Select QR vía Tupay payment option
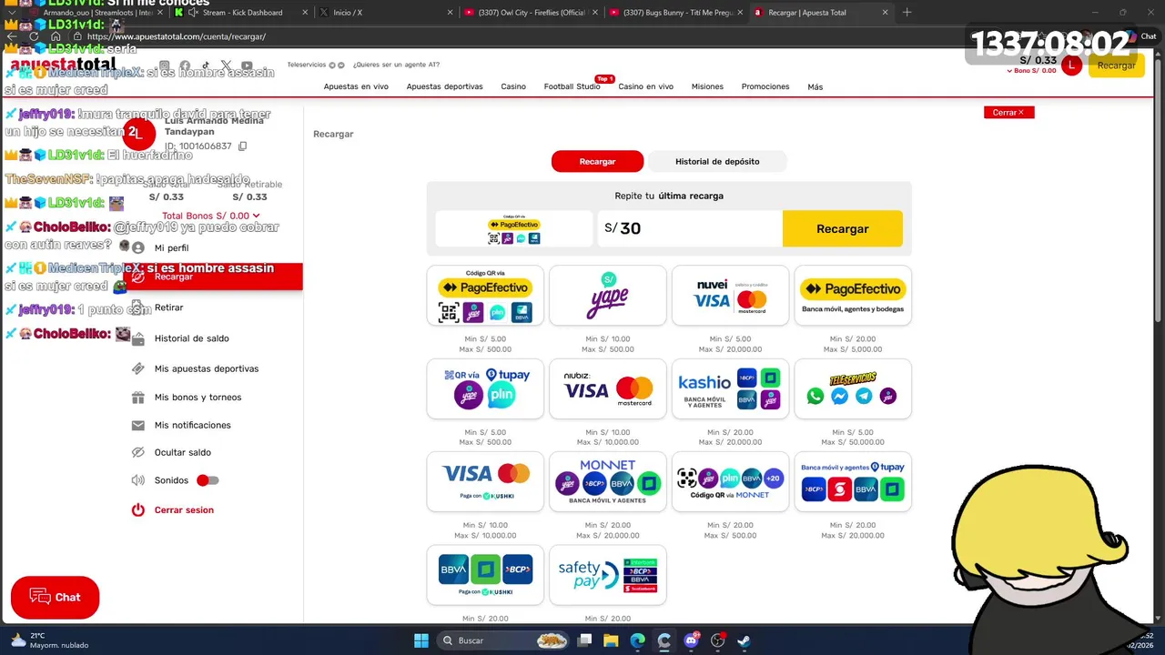The image size is (1165, 655). 485,389
